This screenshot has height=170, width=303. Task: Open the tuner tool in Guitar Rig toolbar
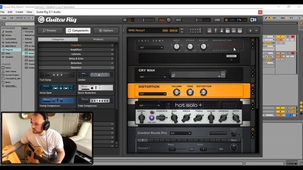pyautogui.click(x=215, y=30)
